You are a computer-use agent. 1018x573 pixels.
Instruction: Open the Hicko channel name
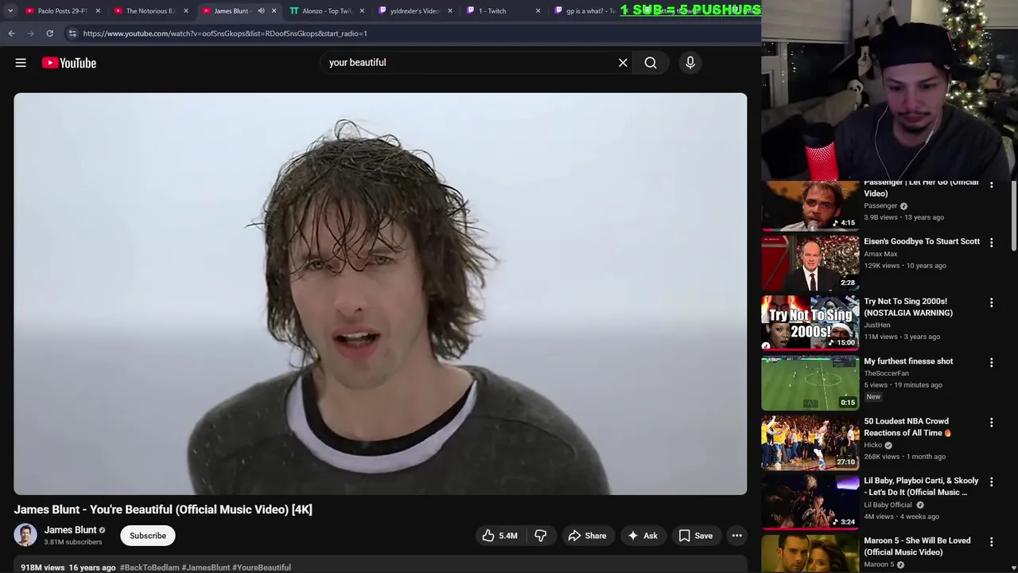[x=873, y=445]
